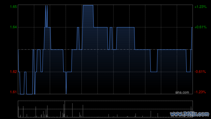Image resolution: width=211 pixels, height=119 pixels.
Task: Click the narrow 1.64 spike before the plateau
Action: pyautogui.click(x=78, y=38)
